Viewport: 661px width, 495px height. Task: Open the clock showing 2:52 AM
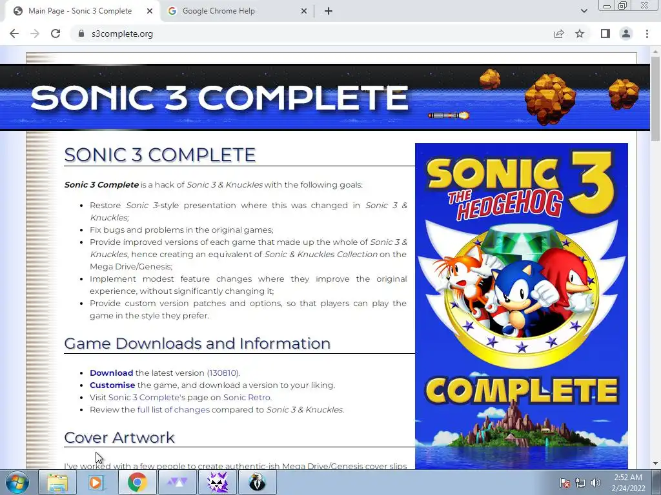(x=628, y=483)
